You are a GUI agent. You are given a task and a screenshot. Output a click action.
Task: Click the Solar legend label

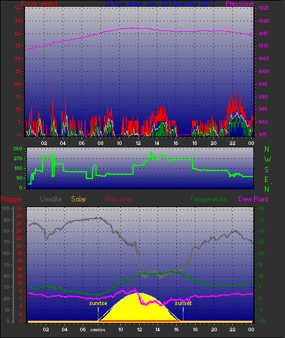click(x=78, y=199)
